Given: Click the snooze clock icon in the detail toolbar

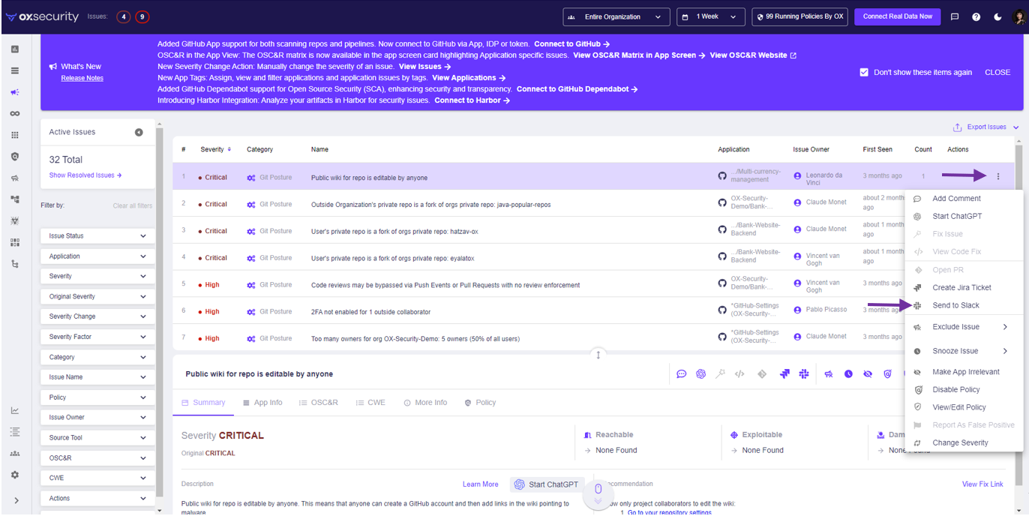Looking at the screenshot, I should pyautogui.click(x=848, y=374).
